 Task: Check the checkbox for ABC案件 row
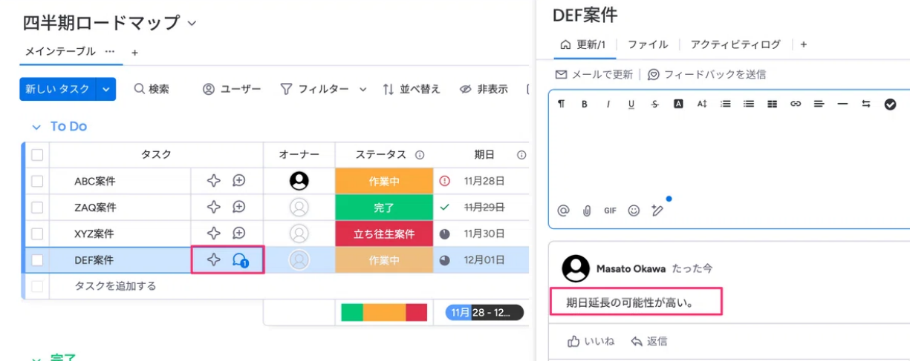point(37,181)
